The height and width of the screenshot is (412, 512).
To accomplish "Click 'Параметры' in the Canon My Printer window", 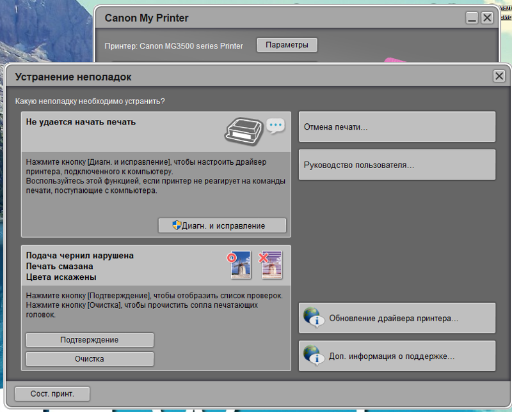I will (287, 45).
